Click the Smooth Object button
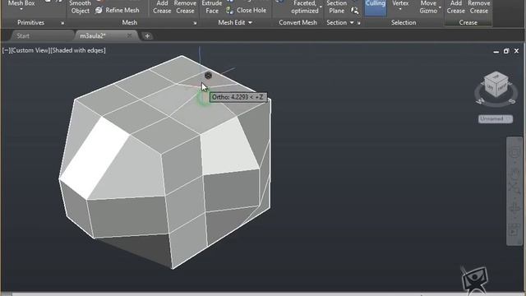526x296 pixels. pyautogui.click(x=81, y=7)
